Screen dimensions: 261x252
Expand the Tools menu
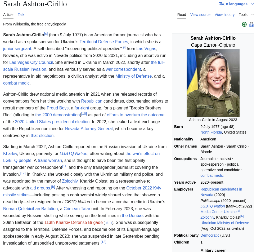pyautogui.click(x=246, y=15)
